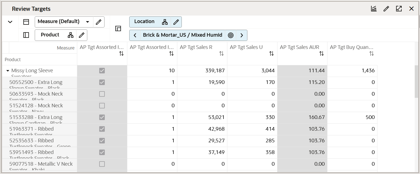This screenshot has height=174, width=420.
Task: Check the box for 59077518 Metallic V Neck Sweater
Action: pyautogui.click(x=102, y=164)
